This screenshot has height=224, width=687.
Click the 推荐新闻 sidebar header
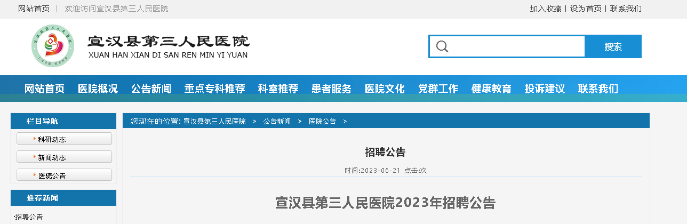pos(63,198)
